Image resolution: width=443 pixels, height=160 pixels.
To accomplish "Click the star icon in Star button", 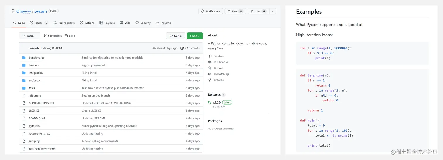I will point(252,11).
